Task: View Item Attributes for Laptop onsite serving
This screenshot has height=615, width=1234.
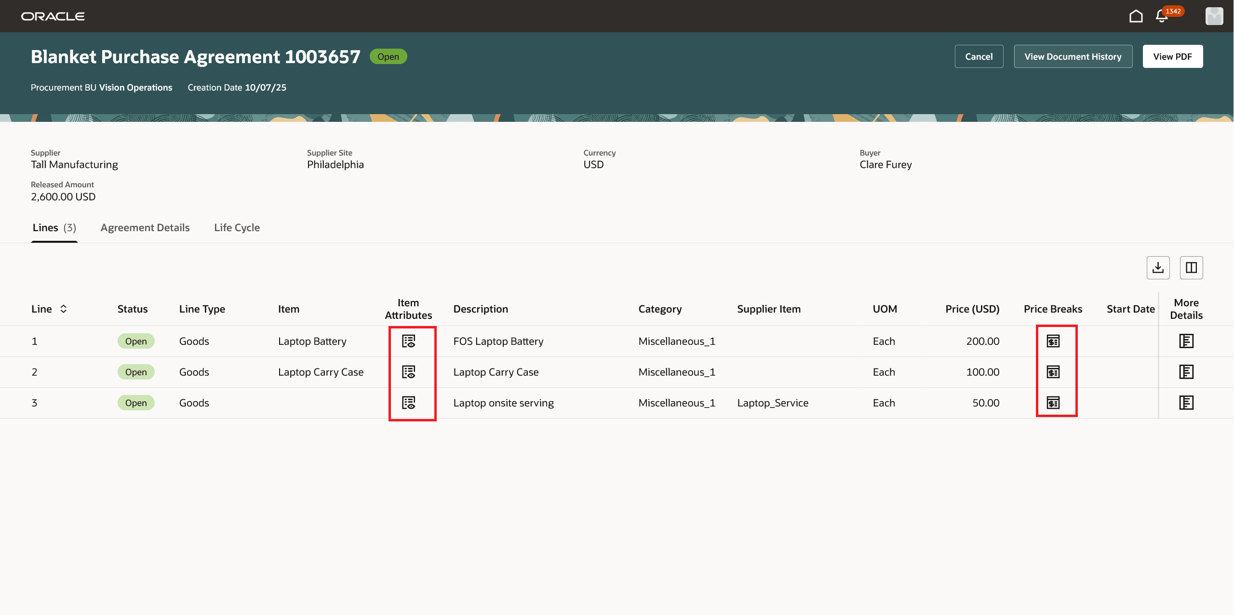Action: click(408, 403)
